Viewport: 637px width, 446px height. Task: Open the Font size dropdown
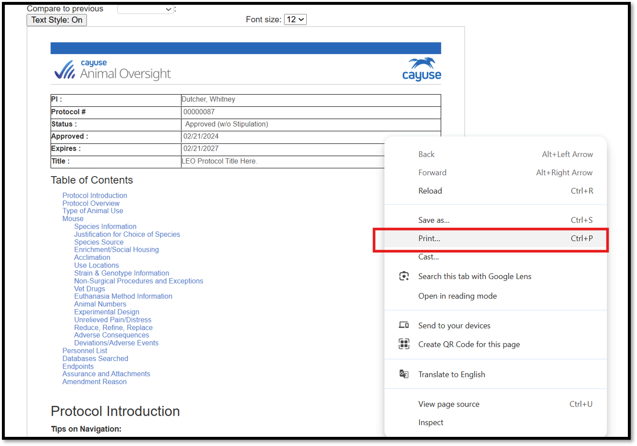click(295, 19)
